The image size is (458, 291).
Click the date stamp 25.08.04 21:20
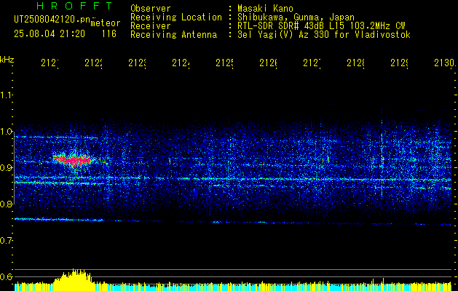pos(50,34)
